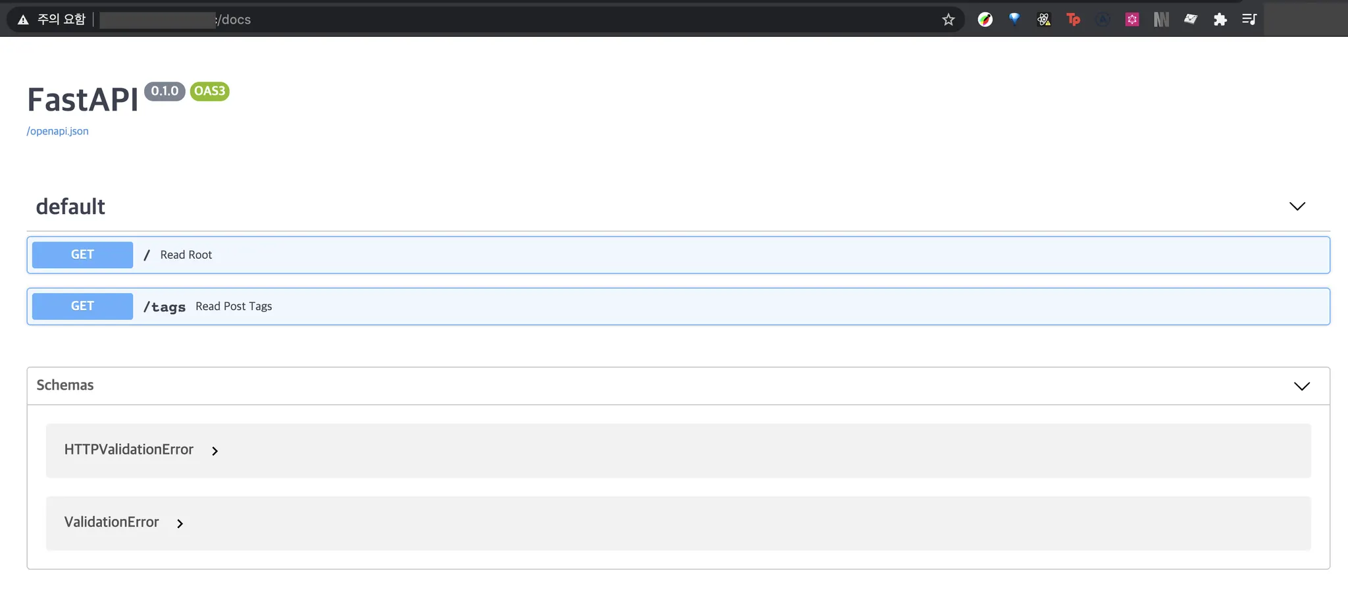Open the dark blue circular A extension
This screenshot has height=590, width=1348.
pos(1102,20)
